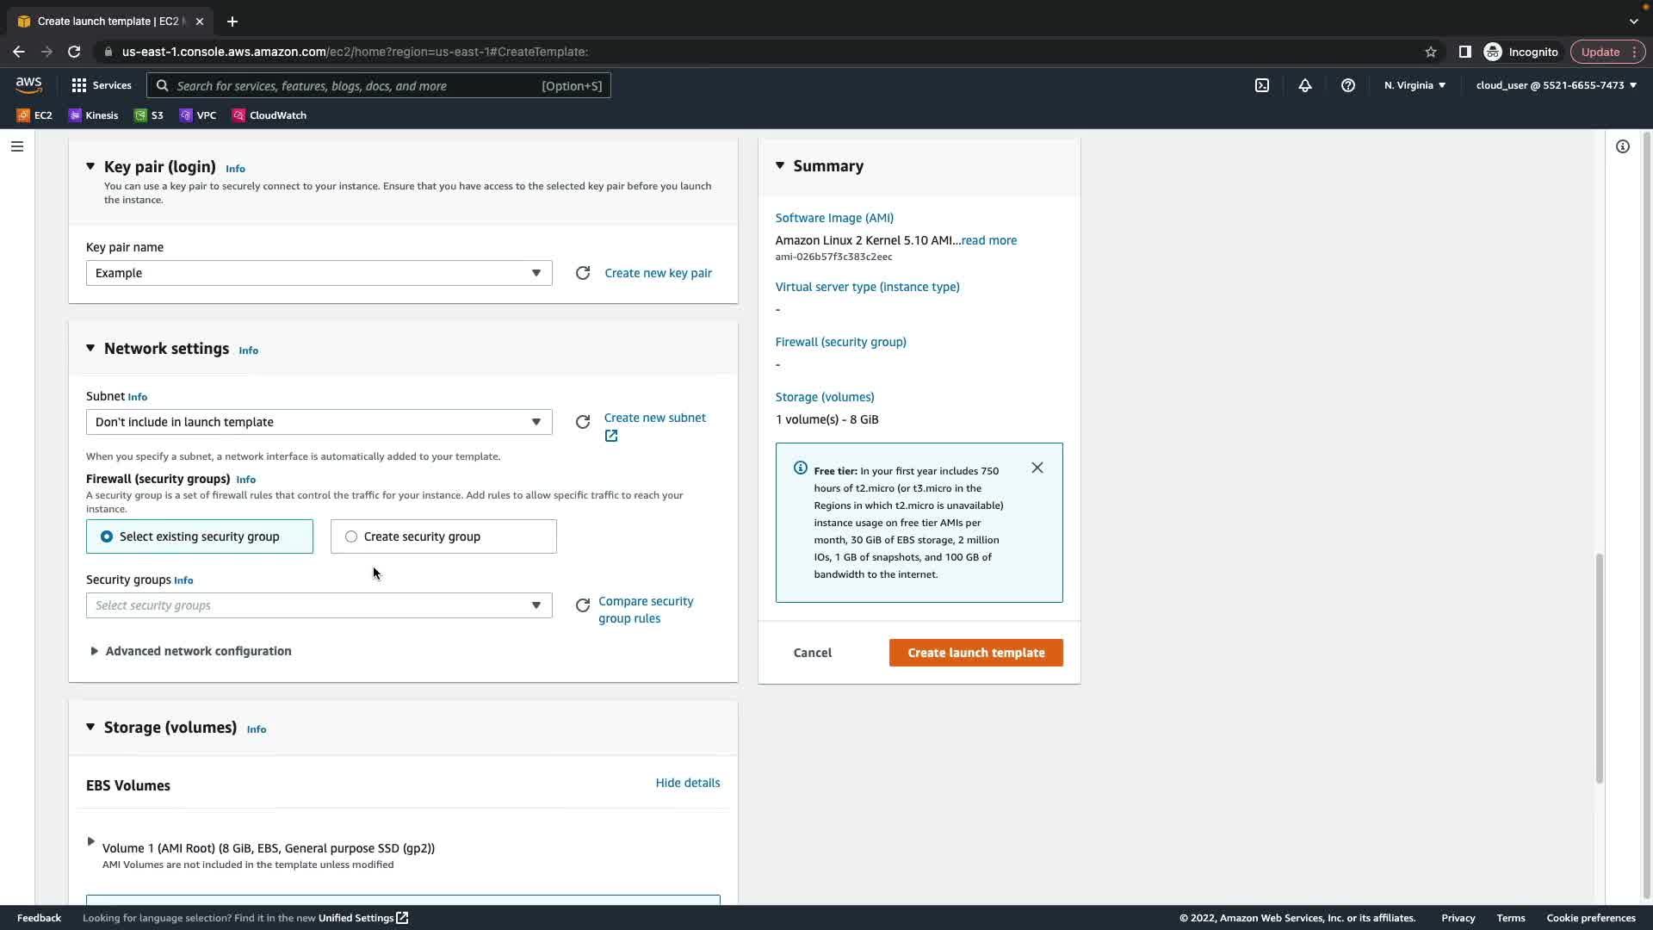Expand Volume 1 (AMI Root) details

[90, 841]
